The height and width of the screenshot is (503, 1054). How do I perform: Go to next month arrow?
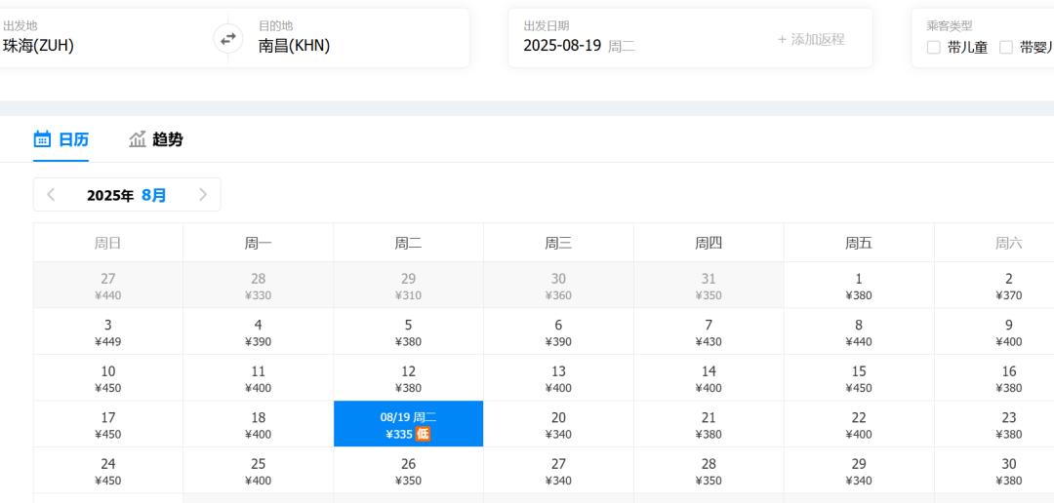(x=203, y=195)
